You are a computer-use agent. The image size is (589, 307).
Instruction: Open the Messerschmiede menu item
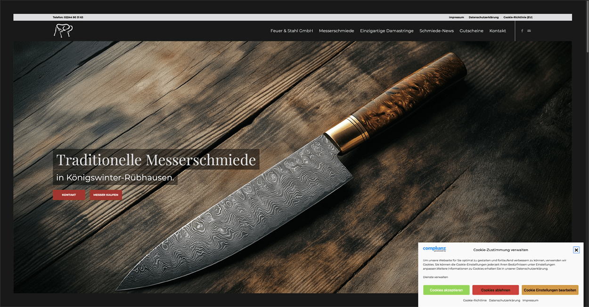(x=336, y=31)
